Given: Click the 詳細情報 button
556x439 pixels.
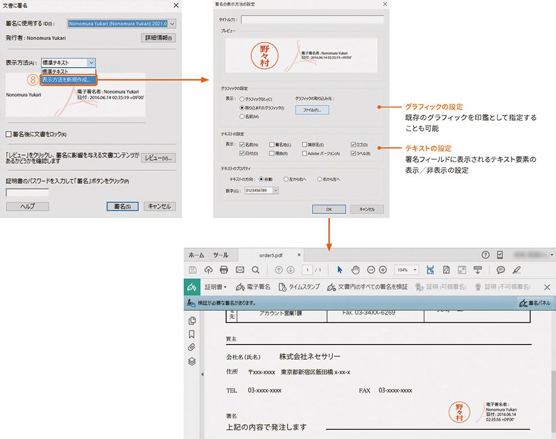Looking at the screenshot, I should tap(158, 37).
